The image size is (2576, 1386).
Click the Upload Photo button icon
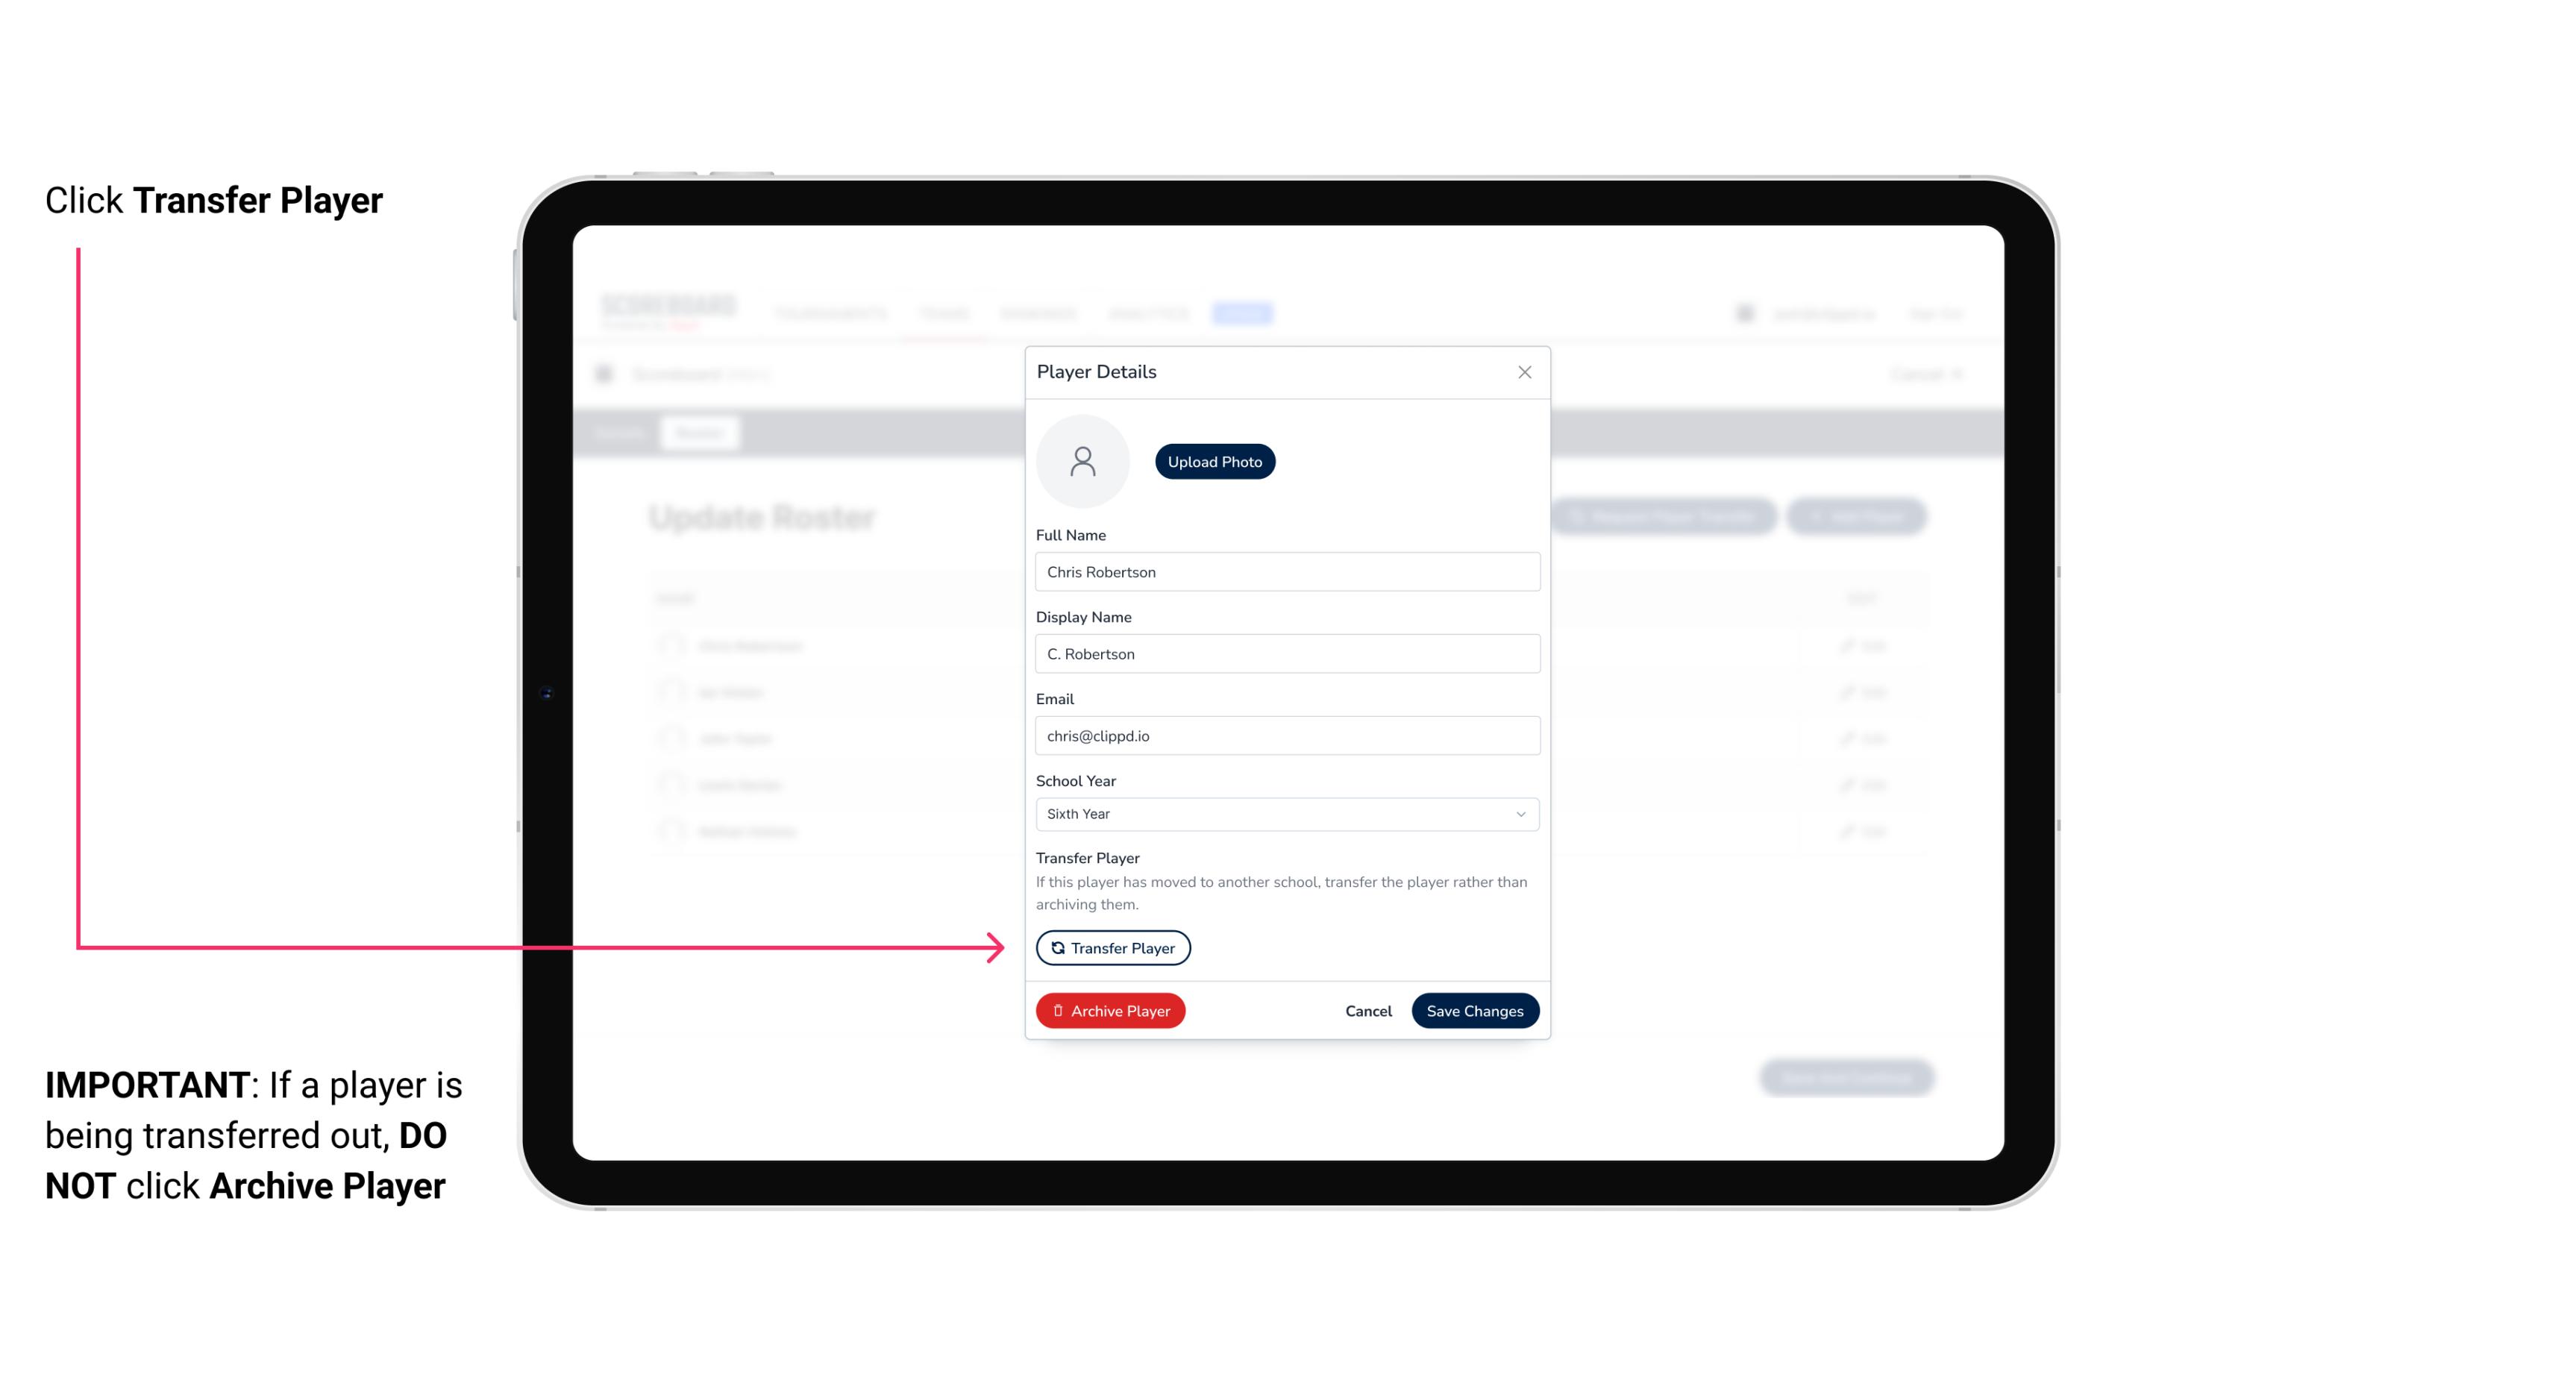1215,461
